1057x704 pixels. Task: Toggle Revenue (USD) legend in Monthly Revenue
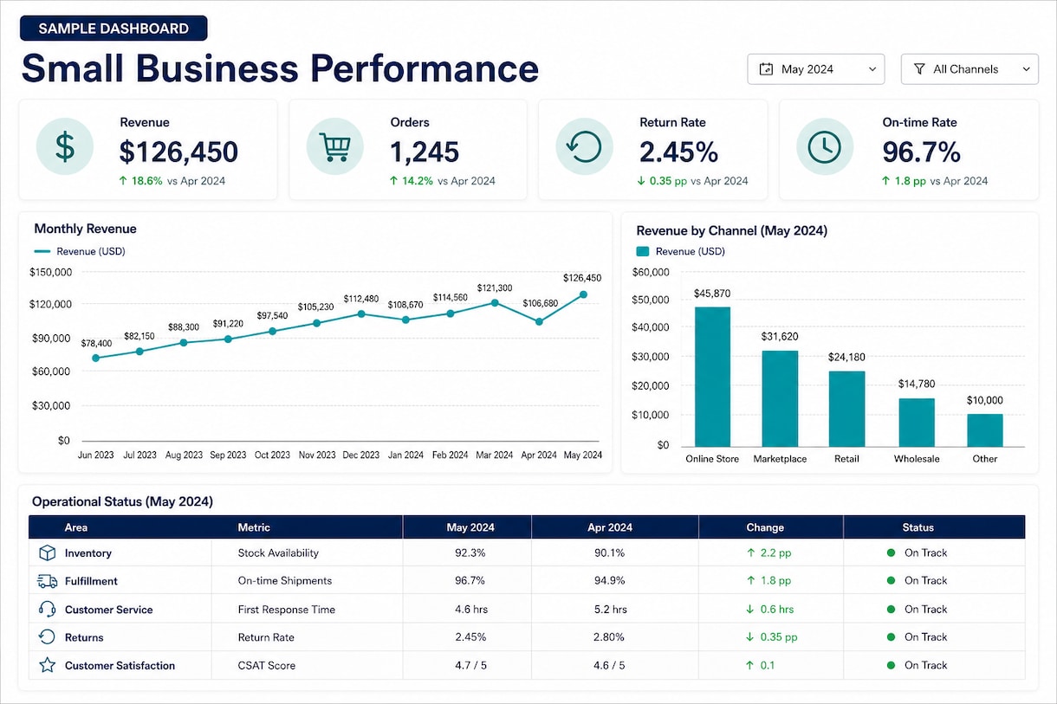80,251
